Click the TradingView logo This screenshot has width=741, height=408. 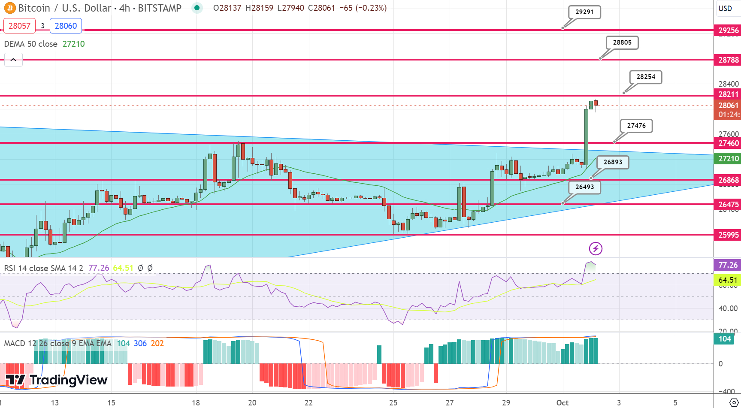[56, 380]
